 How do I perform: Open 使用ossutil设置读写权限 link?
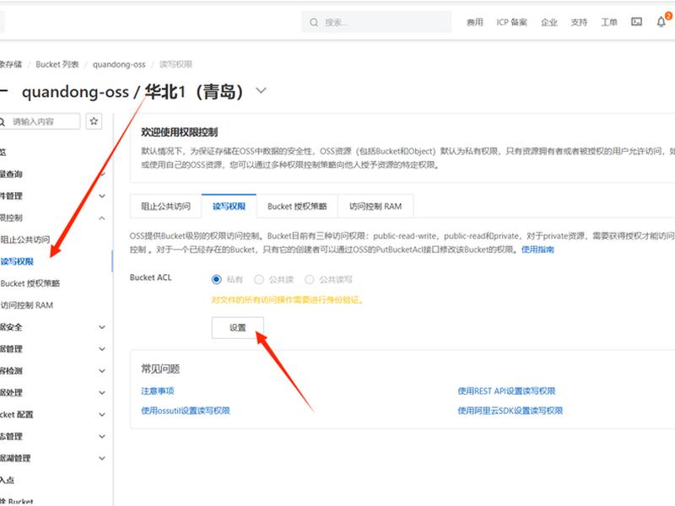pos(186,411)
